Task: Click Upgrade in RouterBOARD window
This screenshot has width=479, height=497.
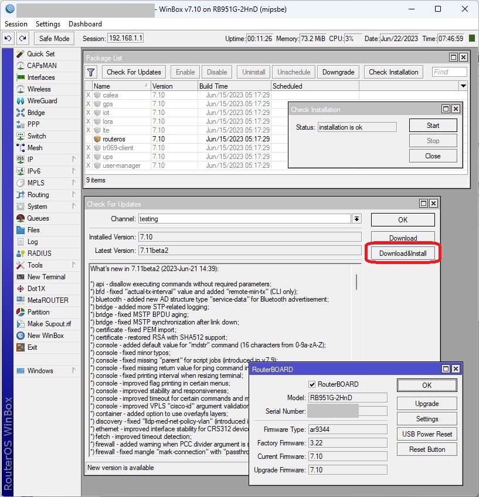Action: tap(427, 404)
